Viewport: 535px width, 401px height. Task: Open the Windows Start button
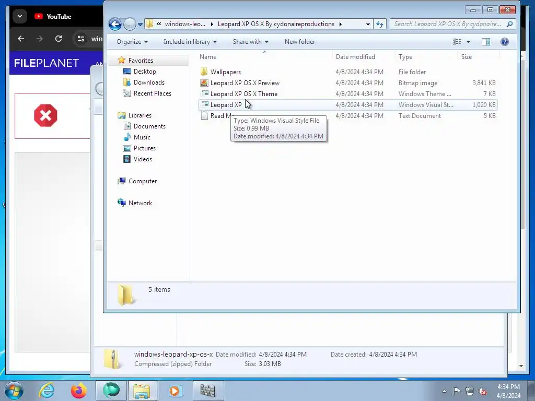coord(14,391)
